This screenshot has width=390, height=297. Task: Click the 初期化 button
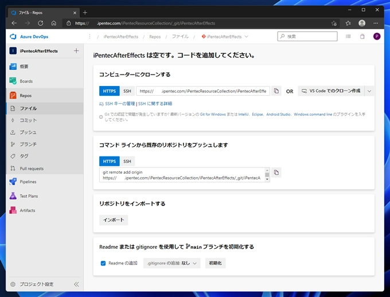tap(215, 263)
